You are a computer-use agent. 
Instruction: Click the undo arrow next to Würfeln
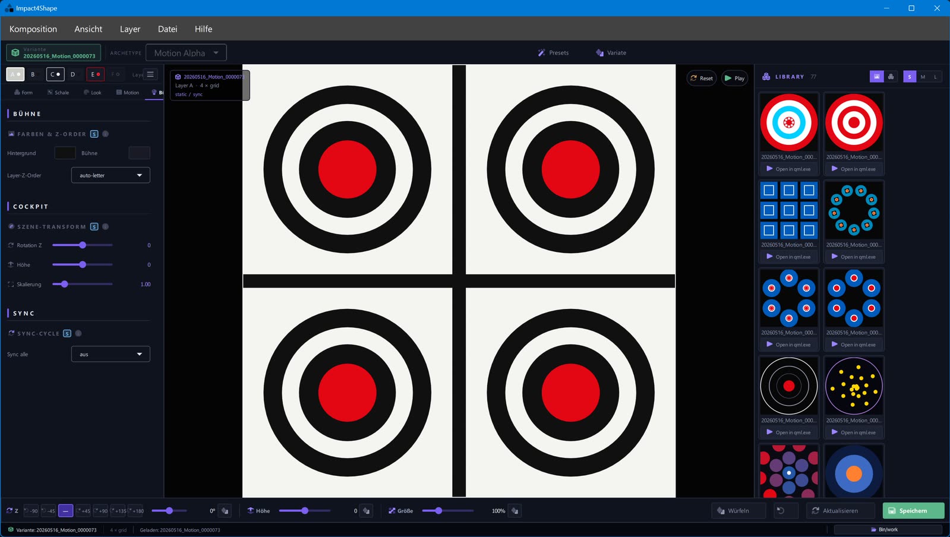coord(781,511)
